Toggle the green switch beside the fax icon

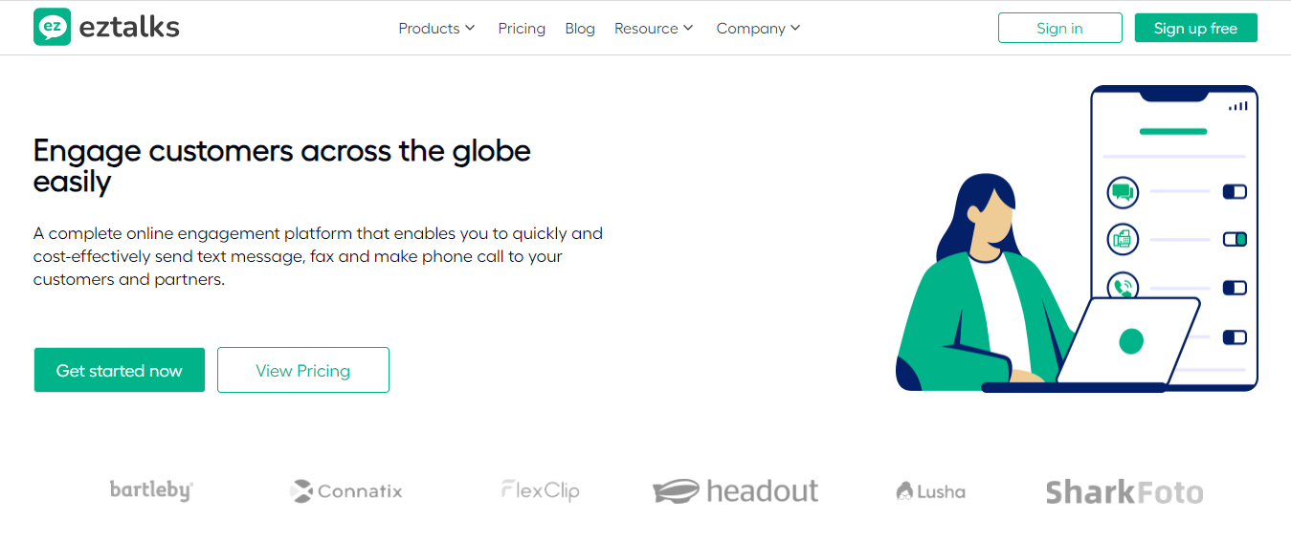coord(1235,239)
